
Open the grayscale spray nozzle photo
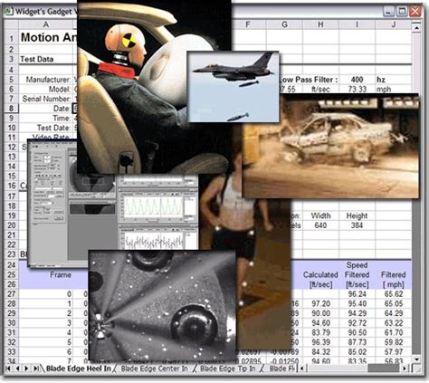pyautogui.click(x=162, y=305)
